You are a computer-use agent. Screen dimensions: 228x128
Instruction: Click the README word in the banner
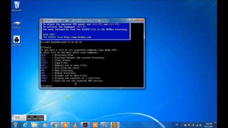pos(85,30)
